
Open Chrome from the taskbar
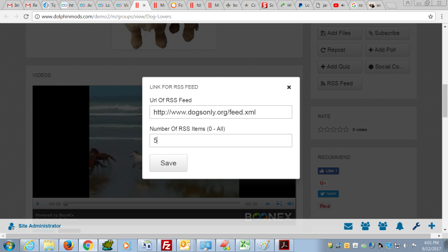[88, 245]
